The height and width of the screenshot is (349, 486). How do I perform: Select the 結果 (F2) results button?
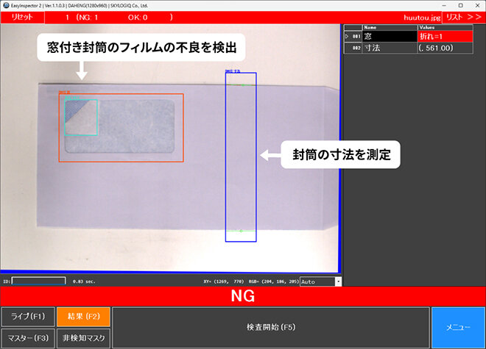click(84, 317)
